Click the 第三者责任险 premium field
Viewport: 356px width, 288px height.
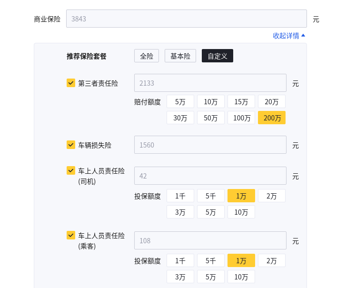(x=210, y=83)
